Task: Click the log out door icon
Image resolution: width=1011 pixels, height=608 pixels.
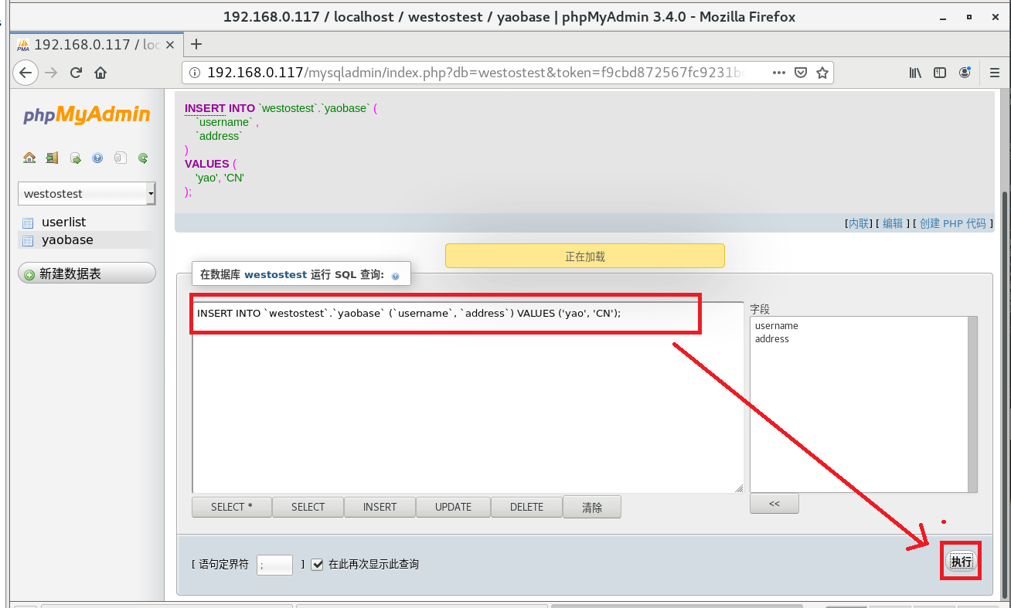Action: [52, 158]
